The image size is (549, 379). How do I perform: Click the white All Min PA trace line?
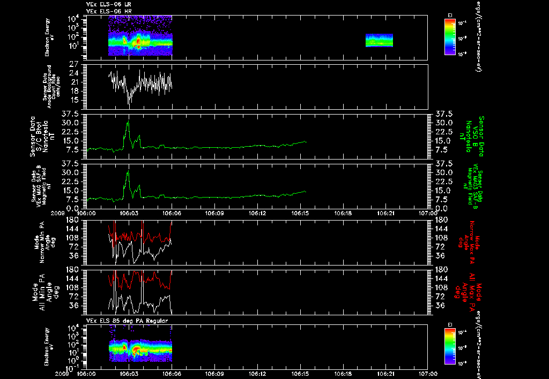(140, 304)
